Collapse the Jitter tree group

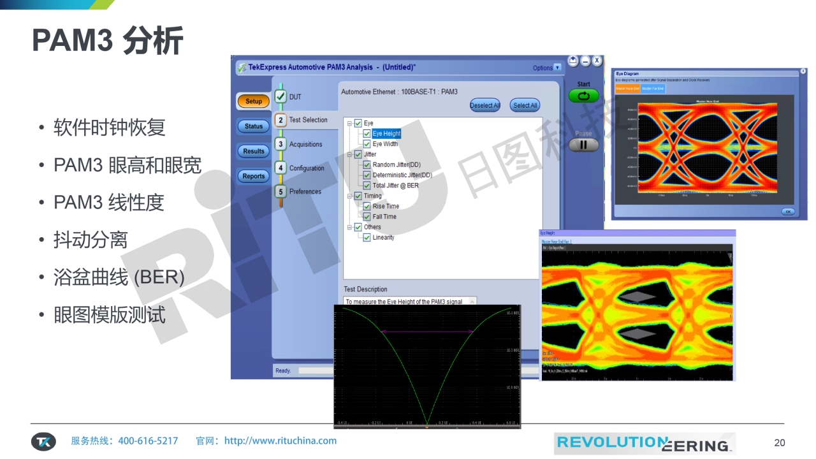tap(349, 155)
